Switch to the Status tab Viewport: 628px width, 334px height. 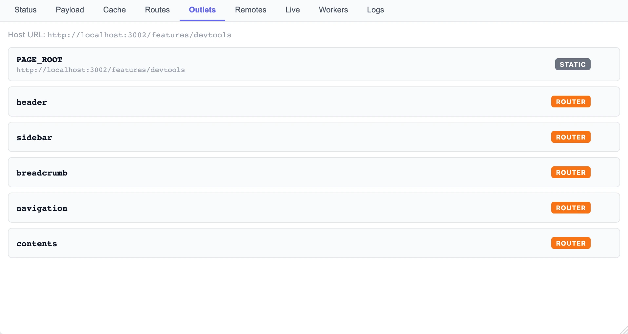click(25, 10)
